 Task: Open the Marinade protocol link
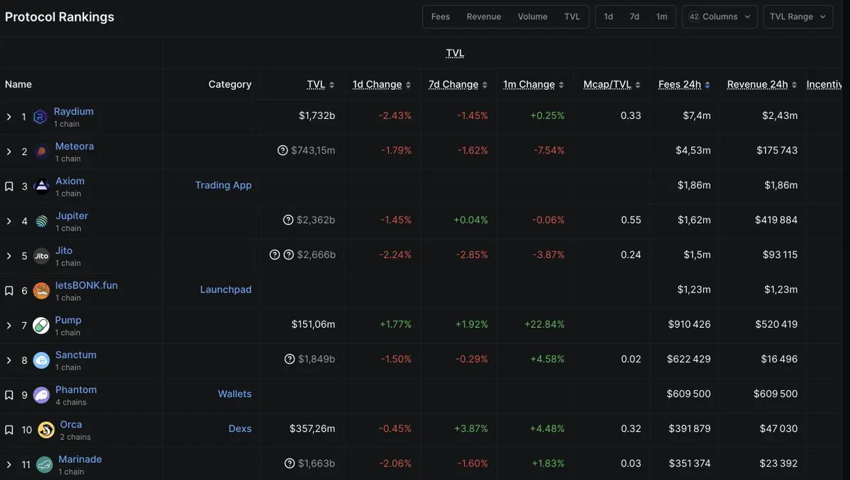80,459
